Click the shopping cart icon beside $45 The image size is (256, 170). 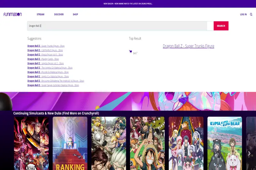131,52
